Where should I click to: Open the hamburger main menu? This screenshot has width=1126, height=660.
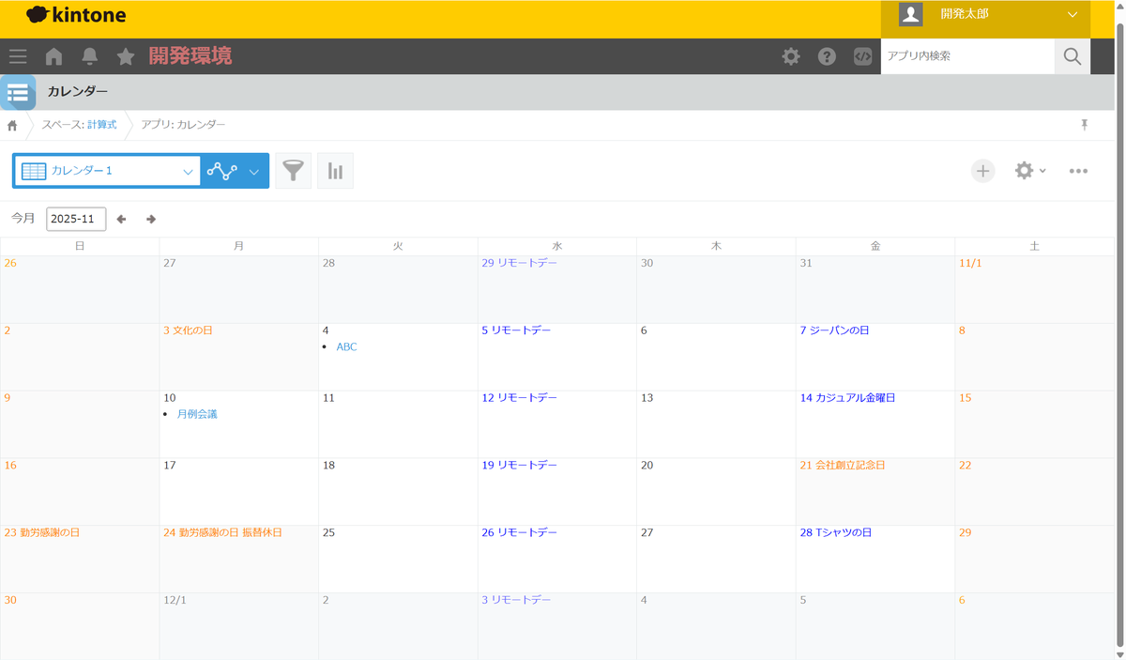18,56
